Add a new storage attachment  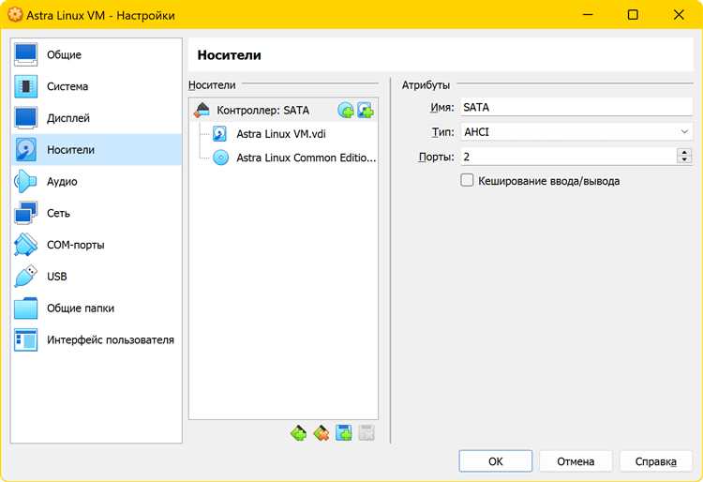click(344, 433)
